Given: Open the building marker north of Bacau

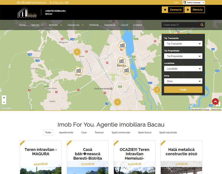Looking at the screenshot, I should point(122,45).
